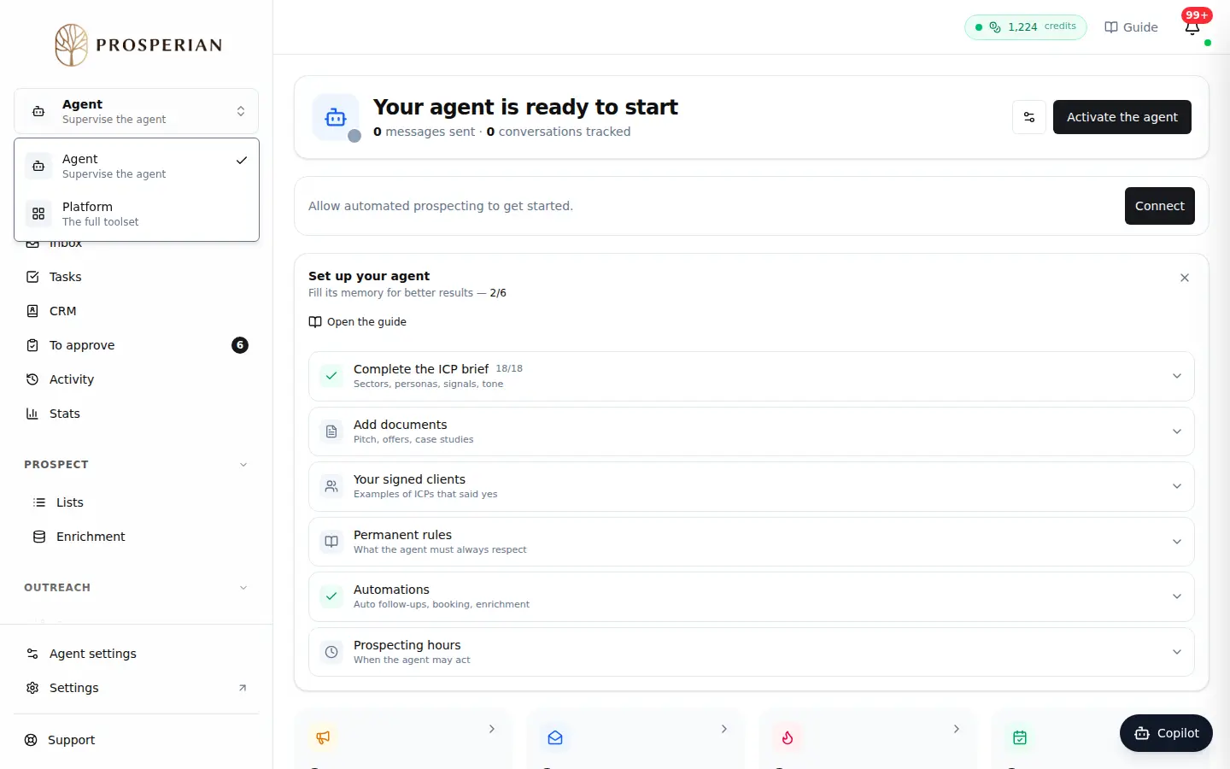Click the Prosperian tree logo
1230x769 pixels.
tap(72, 44)
